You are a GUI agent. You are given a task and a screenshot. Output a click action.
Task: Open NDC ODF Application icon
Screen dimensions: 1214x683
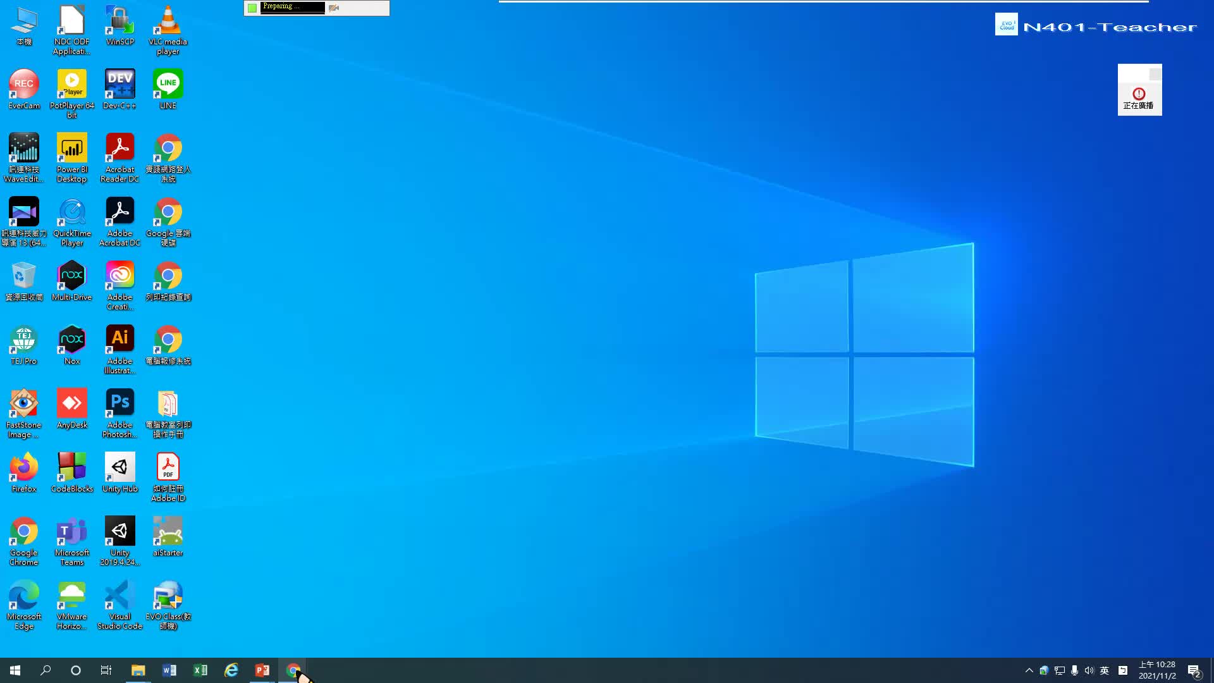click(72, 30)
